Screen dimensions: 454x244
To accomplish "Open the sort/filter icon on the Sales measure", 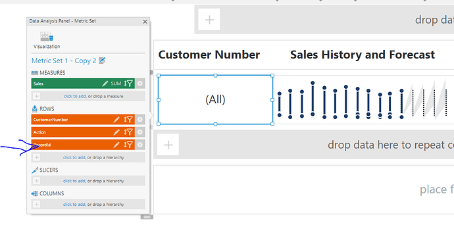I will pos(128,84).
